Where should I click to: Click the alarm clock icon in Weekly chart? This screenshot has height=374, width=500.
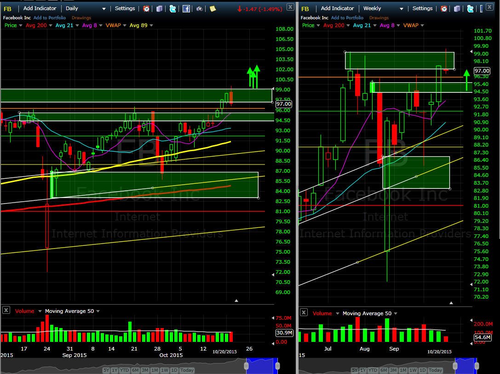tap(444, 9)
